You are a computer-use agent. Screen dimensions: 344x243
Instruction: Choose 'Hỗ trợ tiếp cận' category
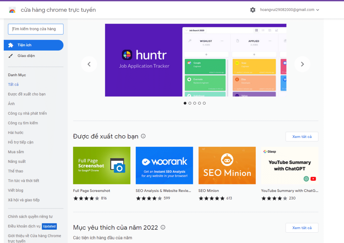pyautogui.click(x=20, y=142)
